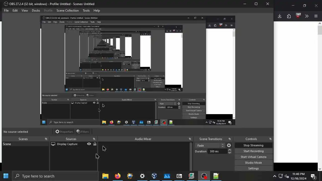This screenshot has width=322, height=181.
Task: Open 7-Zip from taskbar
Action: pyautogui.click(x=179, y=176)
